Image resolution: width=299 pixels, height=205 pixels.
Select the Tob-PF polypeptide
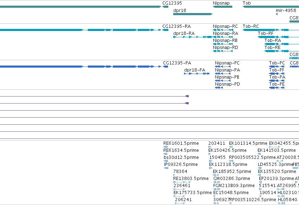277,70
